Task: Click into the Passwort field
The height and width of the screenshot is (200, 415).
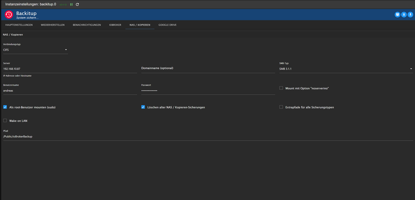Action: 208,90
